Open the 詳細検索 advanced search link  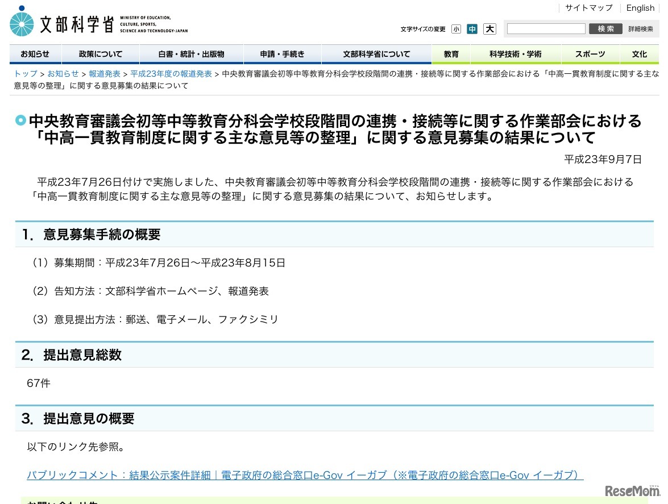click(642, 28)
